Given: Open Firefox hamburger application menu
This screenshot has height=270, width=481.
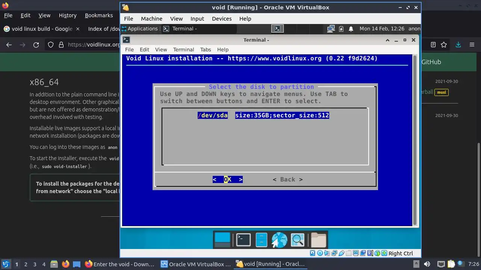Looking at the screenshot, I should click(472, 45).
